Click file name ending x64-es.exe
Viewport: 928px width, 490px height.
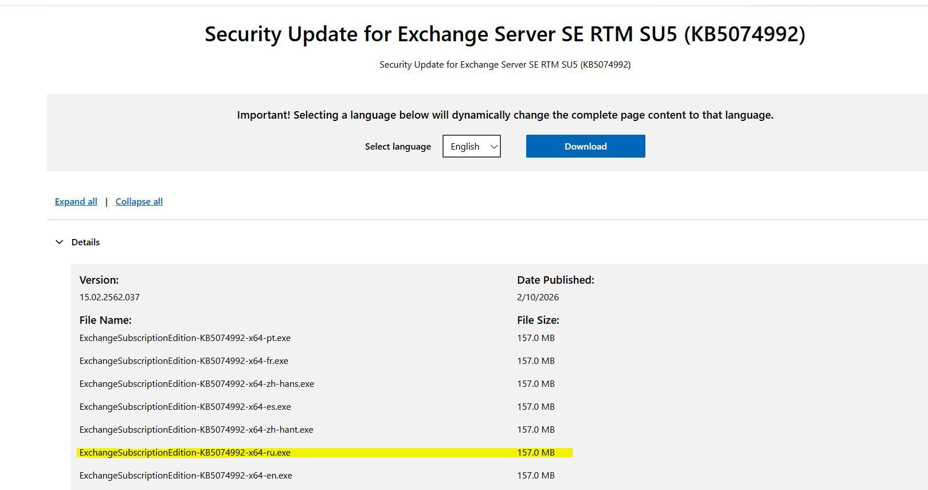point(185,407)
